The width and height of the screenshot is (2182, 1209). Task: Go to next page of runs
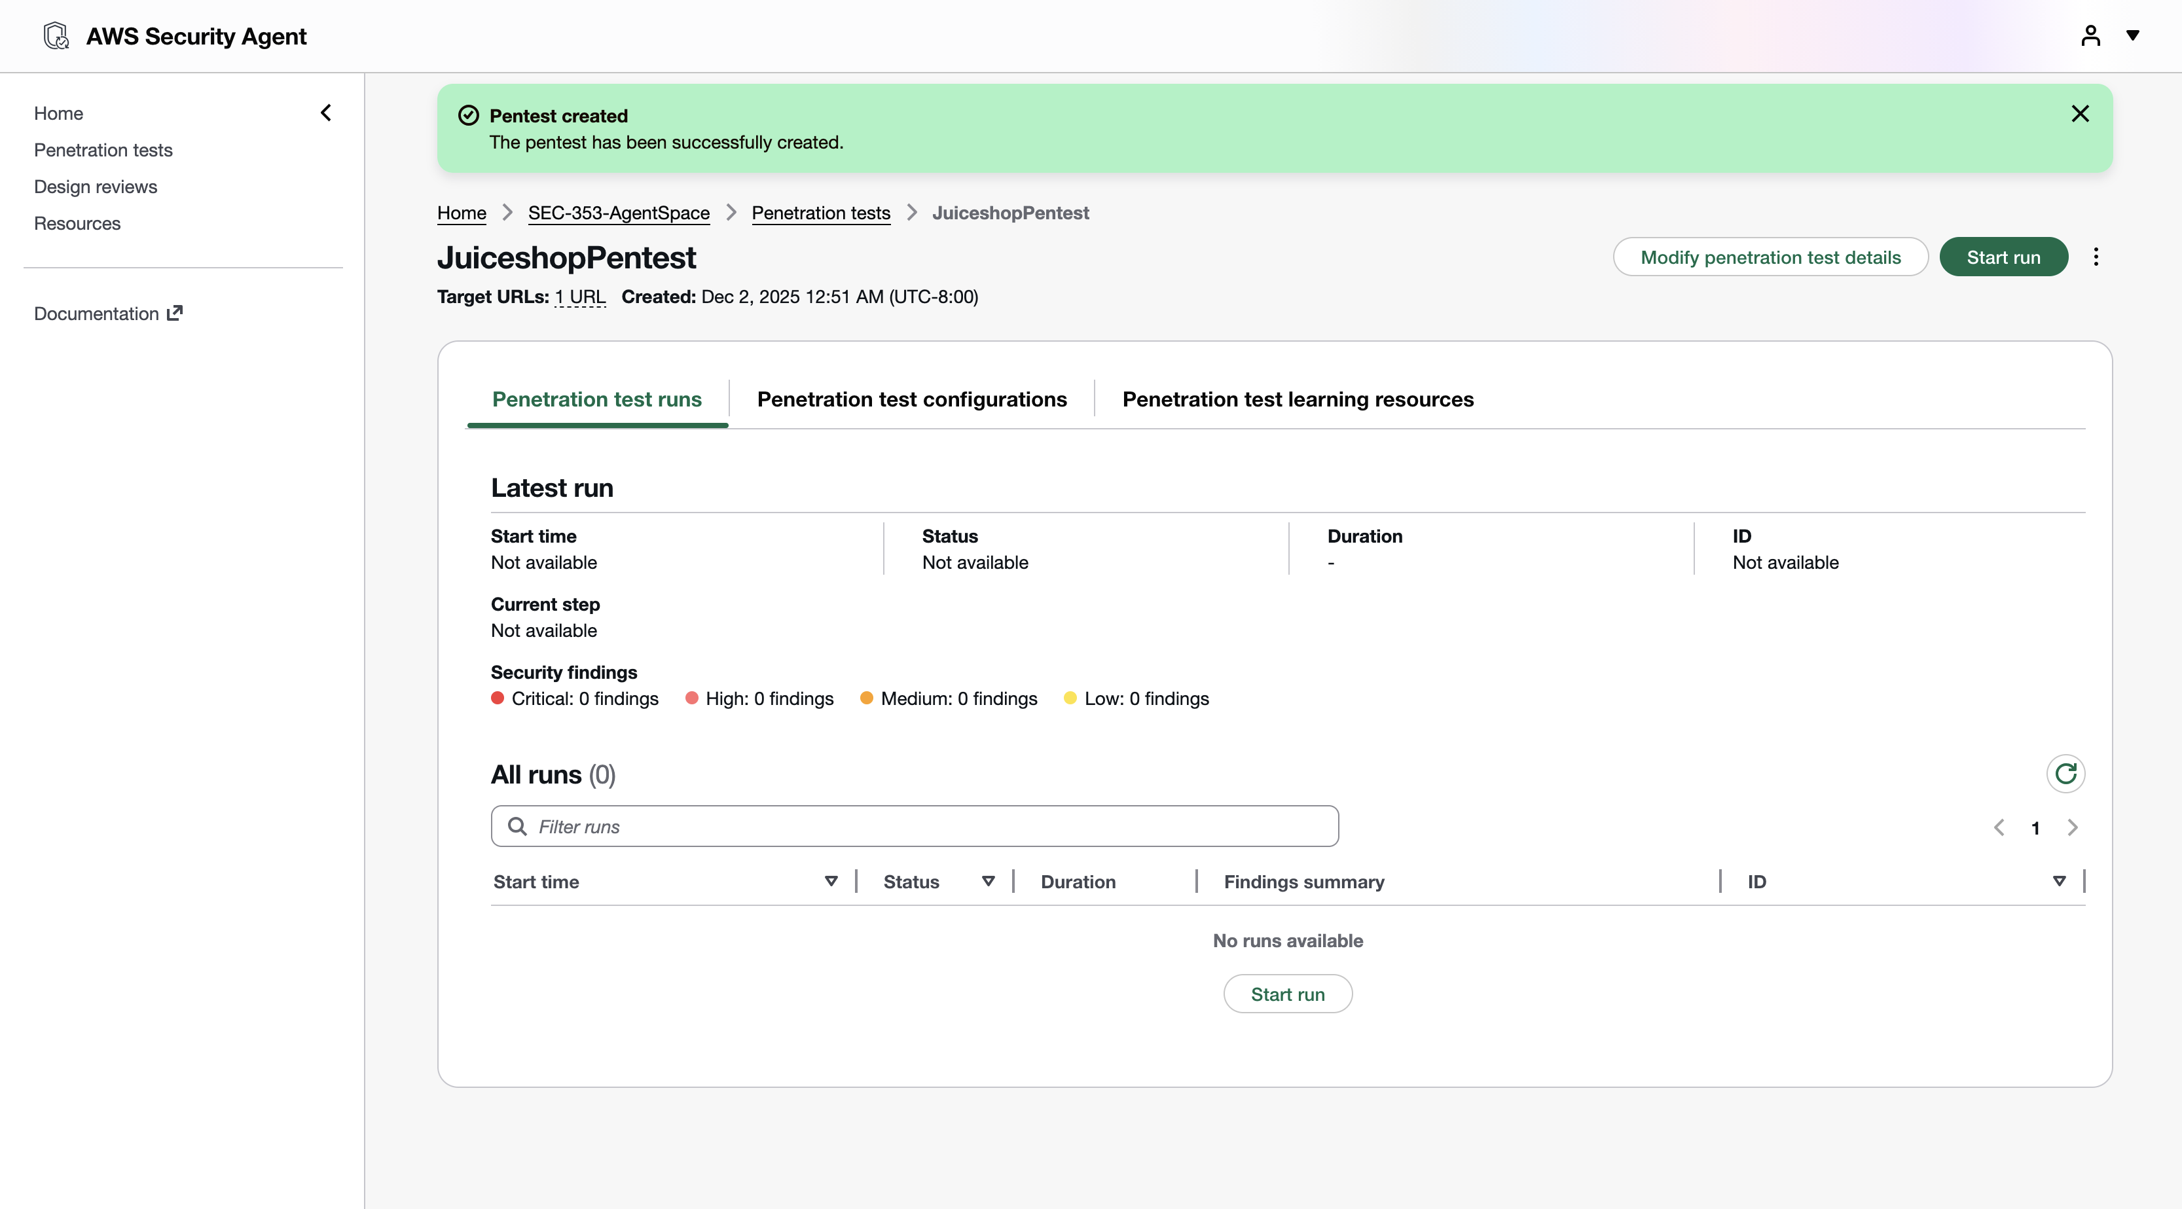click(x=2072, y=827)
